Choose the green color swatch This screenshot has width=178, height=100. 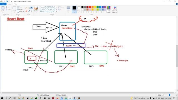point(98,7)
